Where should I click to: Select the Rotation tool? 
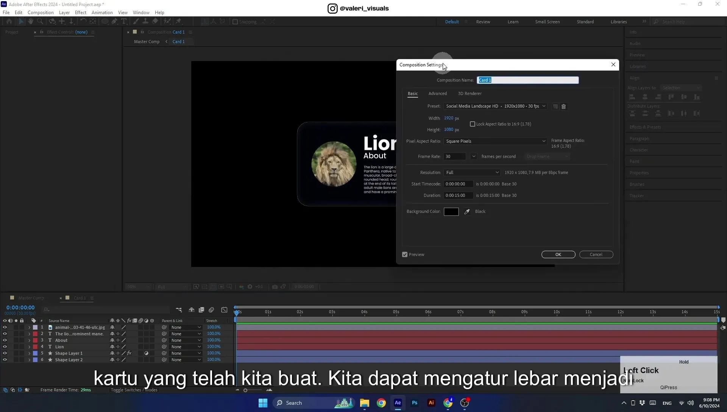83,22
